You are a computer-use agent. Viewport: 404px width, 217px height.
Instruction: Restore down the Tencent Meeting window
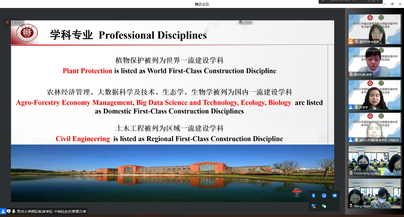392,4
